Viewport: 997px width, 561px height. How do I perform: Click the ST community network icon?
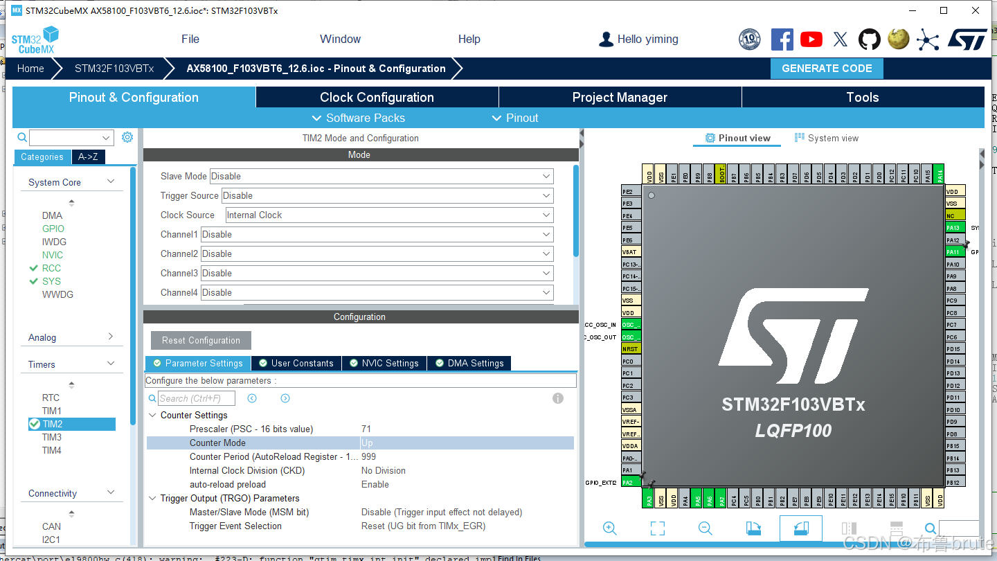coord(928,39)
